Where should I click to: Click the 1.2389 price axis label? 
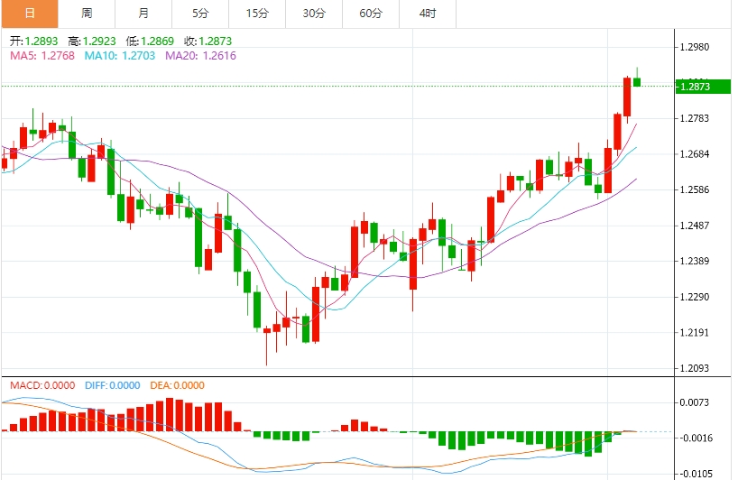pos(695,261)
